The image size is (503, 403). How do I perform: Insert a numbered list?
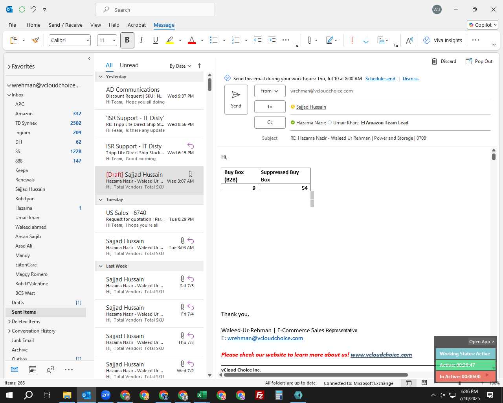(236, 40)
